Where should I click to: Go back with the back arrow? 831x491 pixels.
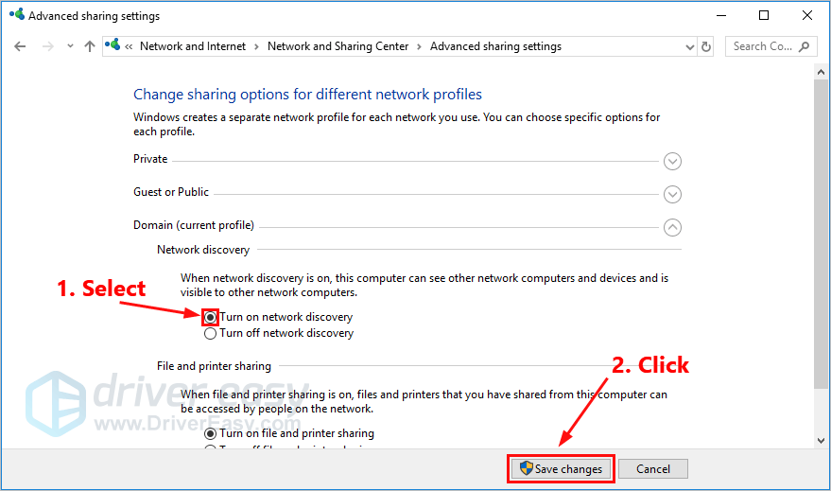[20, 46]
